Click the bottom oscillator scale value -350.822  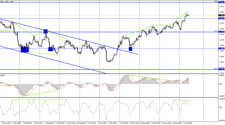click(x=222, y=120)
